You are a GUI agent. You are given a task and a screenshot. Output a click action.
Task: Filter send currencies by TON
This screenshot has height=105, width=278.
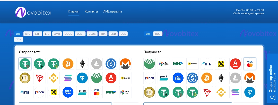[19, 40]
